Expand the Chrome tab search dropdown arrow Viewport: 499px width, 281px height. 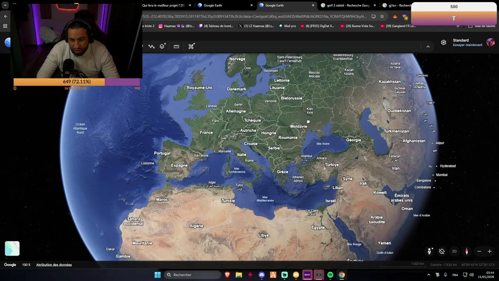tap(5, 5)
